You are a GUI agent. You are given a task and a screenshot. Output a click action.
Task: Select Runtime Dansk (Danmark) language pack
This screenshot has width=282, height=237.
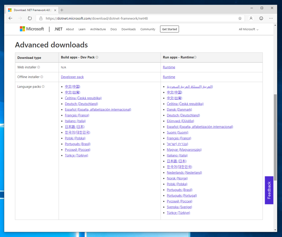click(x=179, y=110)
